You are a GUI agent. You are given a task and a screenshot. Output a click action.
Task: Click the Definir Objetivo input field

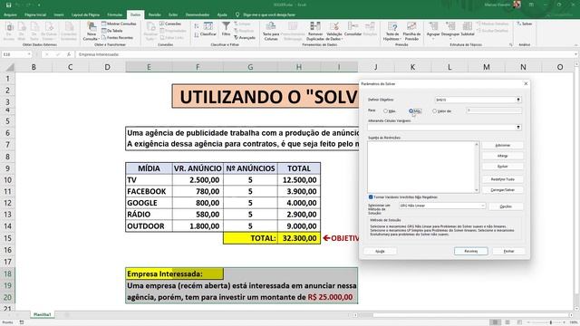(x=475, y=100)
